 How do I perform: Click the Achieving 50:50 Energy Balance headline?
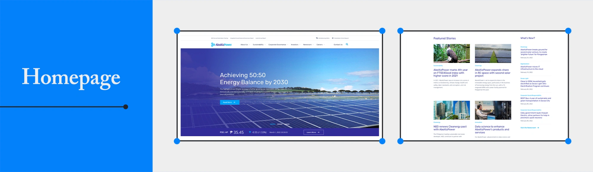tap(254, 79)
